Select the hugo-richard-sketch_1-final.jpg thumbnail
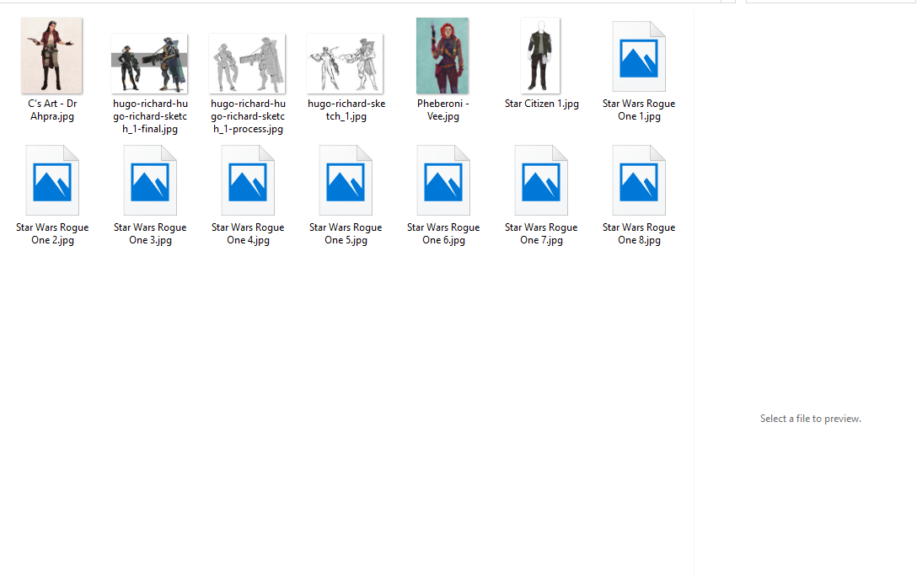Viewport: 917px width, 577px height. [150, 64]
